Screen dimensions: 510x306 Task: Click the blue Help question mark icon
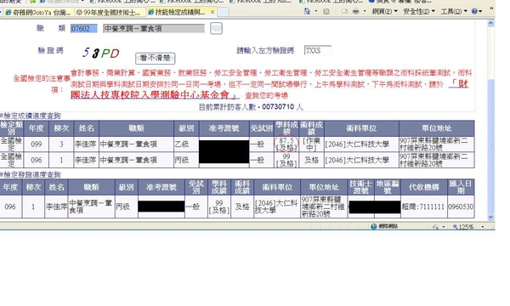tap(474, 11)
